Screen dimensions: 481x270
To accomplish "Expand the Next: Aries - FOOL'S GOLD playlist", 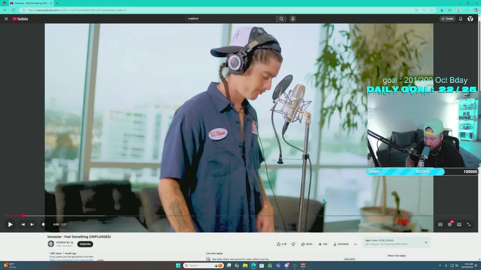I will click(426, 242).
